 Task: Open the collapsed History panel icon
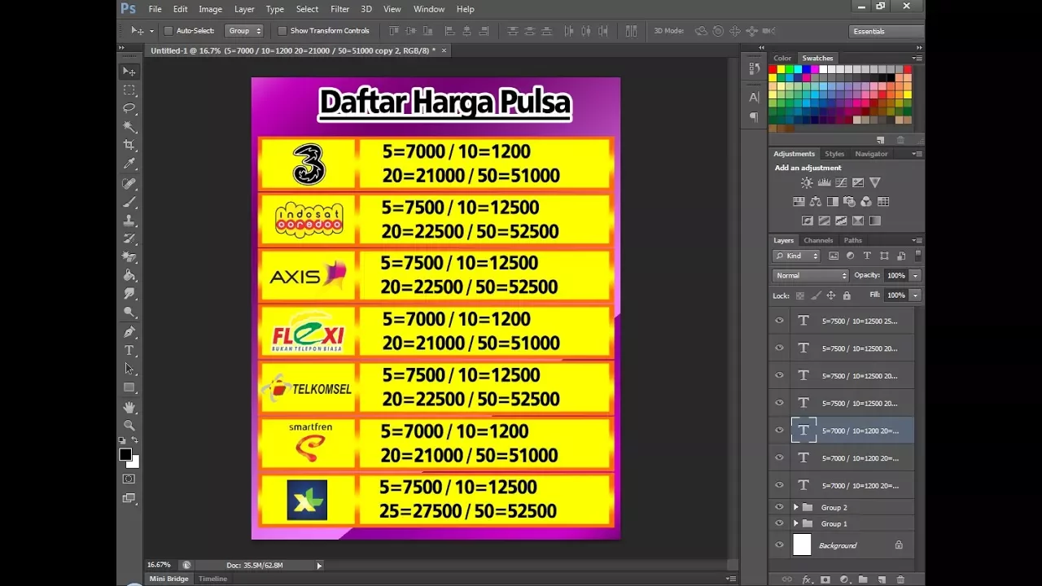[x=754, y=70]
